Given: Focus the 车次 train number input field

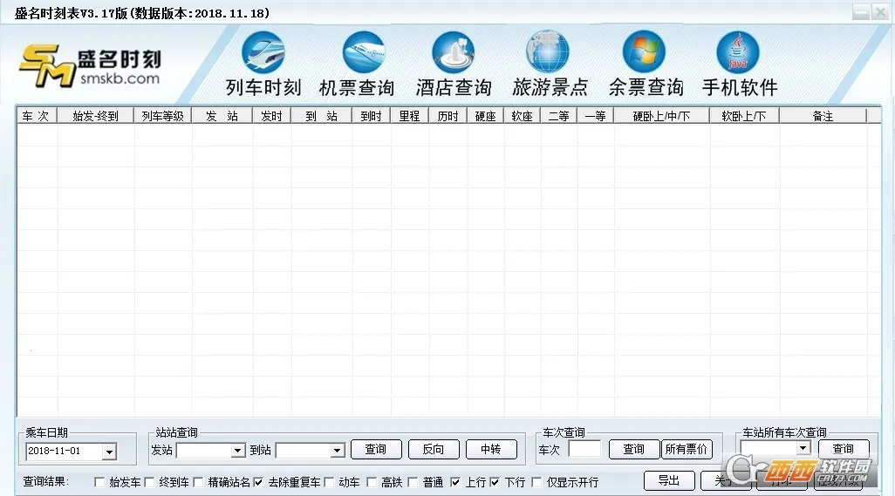Looking at the screenshot, I should click(584, 449).
